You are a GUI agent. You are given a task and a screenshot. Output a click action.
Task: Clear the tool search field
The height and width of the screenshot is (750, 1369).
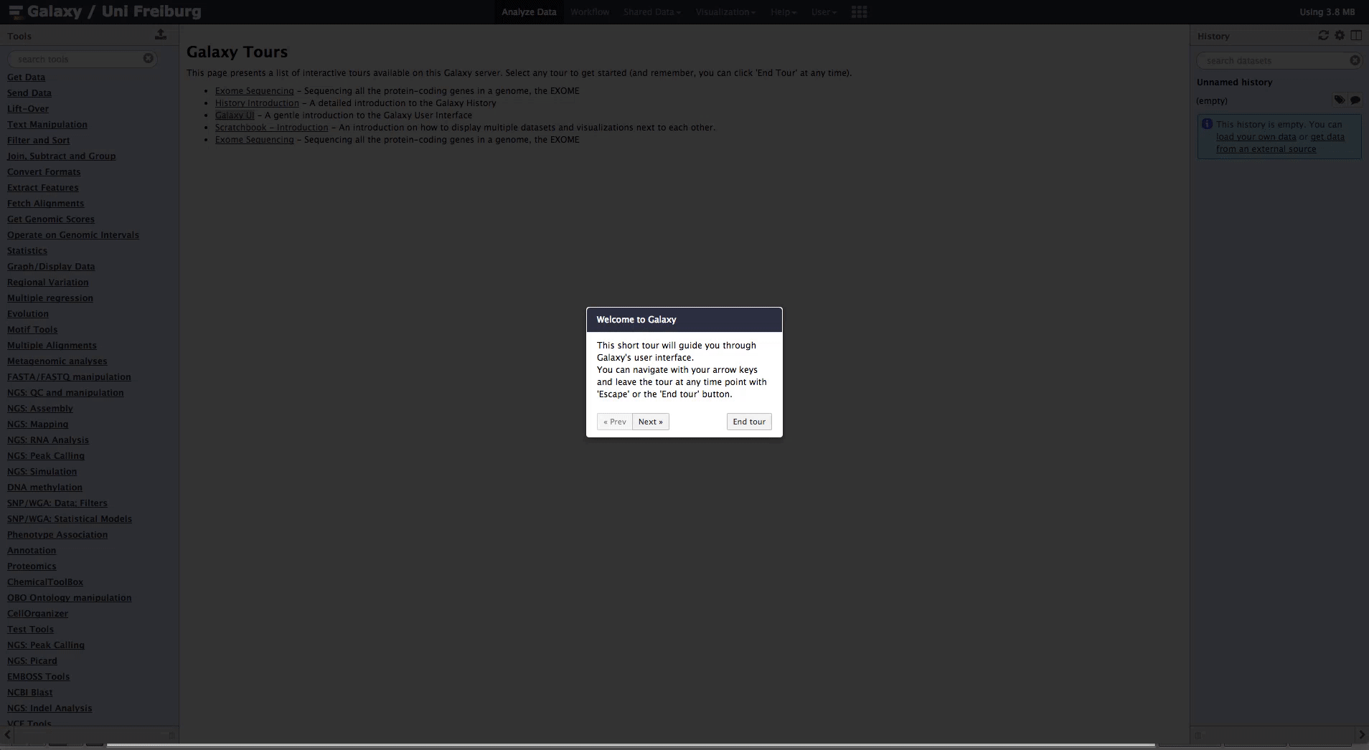[148, 59]
